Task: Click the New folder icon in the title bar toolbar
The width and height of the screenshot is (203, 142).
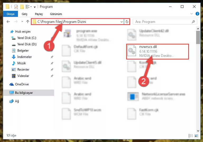Action: point(22,7)
